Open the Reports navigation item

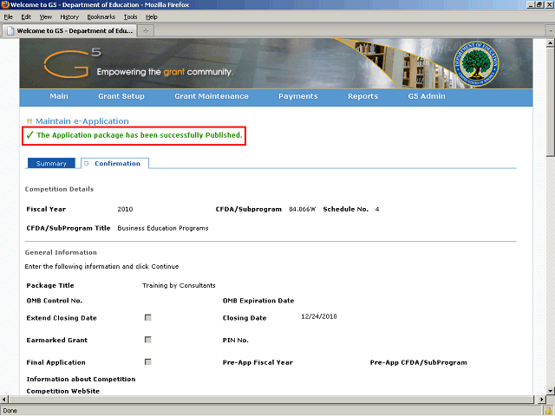click(x=362, y=96)
